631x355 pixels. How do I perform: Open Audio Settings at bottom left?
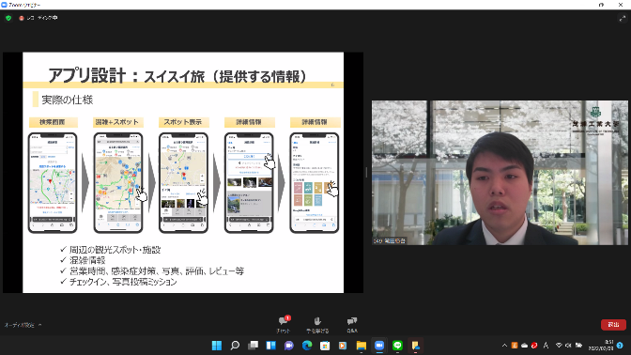pyautogui.click(x=20, y=325)
